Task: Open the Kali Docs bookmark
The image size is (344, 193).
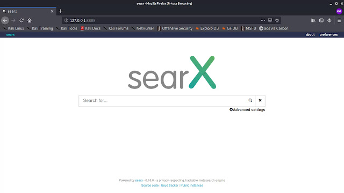Action: tap(90, 28)
